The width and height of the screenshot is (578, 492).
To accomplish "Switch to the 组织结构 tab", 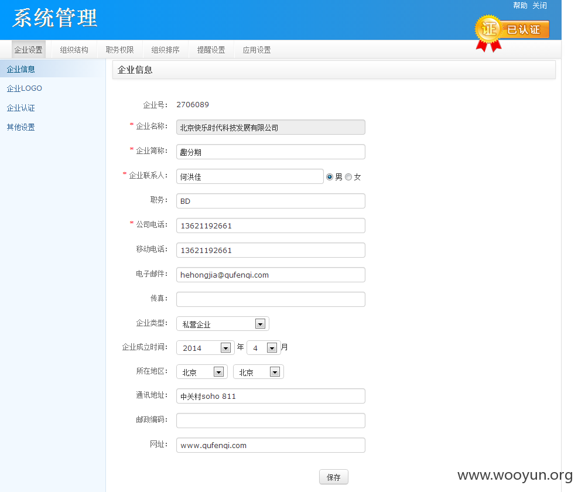I will point(74,49).
